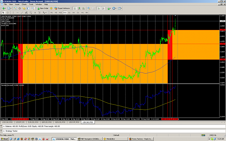
Task: Switch to H4 timeframe
Action: pyautogui.click(x=74, y=13)
